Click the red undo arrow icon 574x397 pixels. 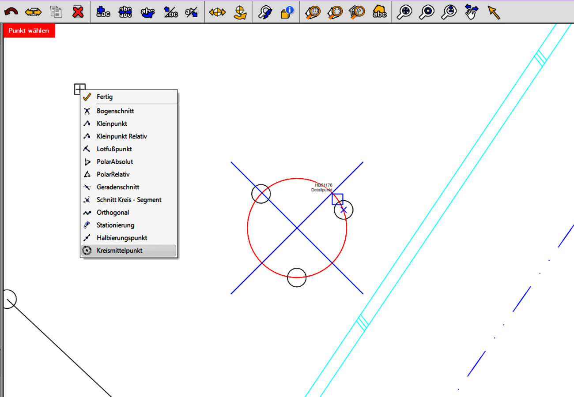11,12
